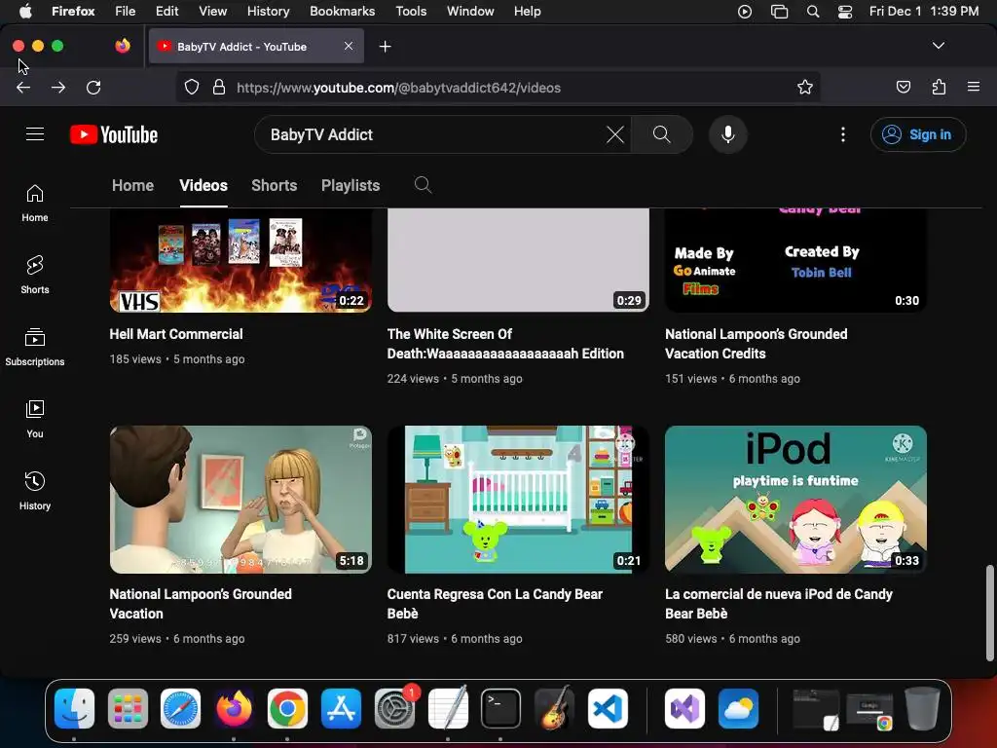Open the Trash in the Dock
997x748 pixels.
coord(922,708)
